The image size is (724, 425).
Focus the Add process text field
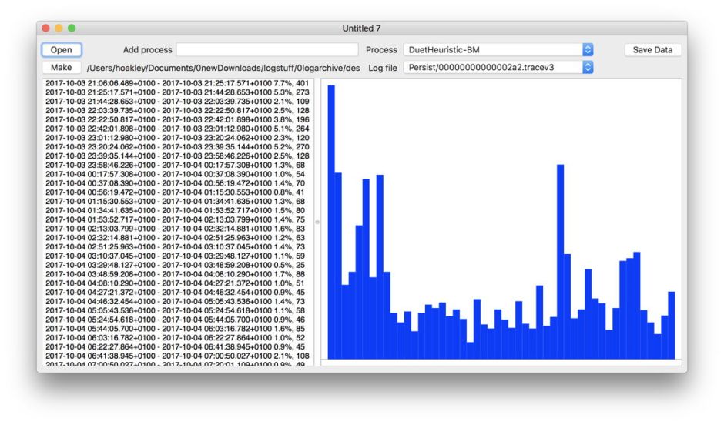click(x=267, y=50)
